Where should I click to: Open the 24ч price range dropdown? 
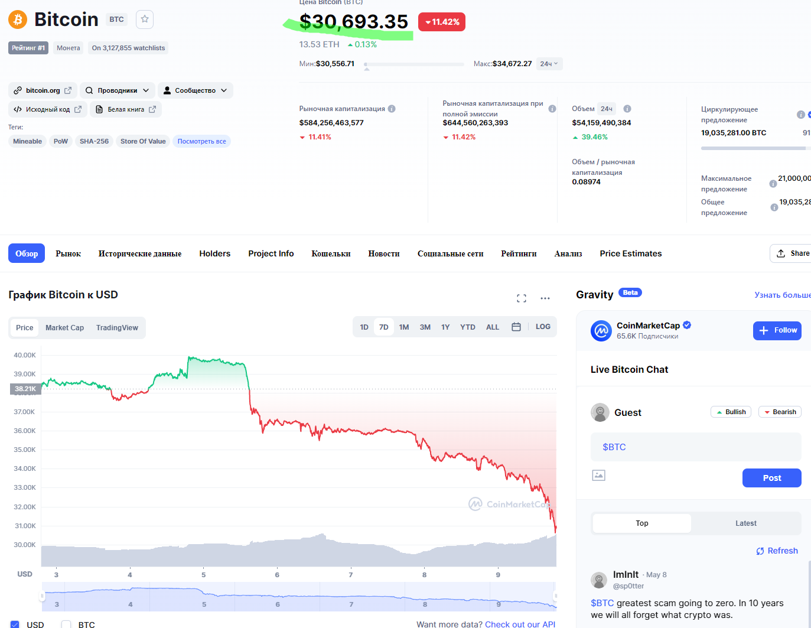click(x=549, y=64)
